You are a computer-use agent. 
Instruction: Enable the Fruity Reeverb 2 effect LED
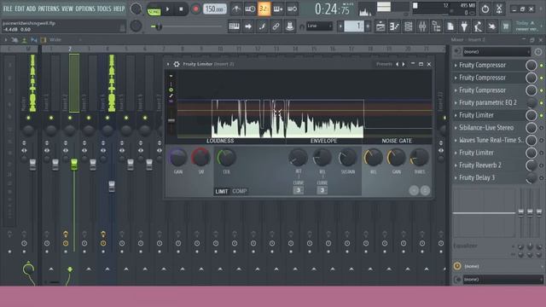tap(542, 165)
